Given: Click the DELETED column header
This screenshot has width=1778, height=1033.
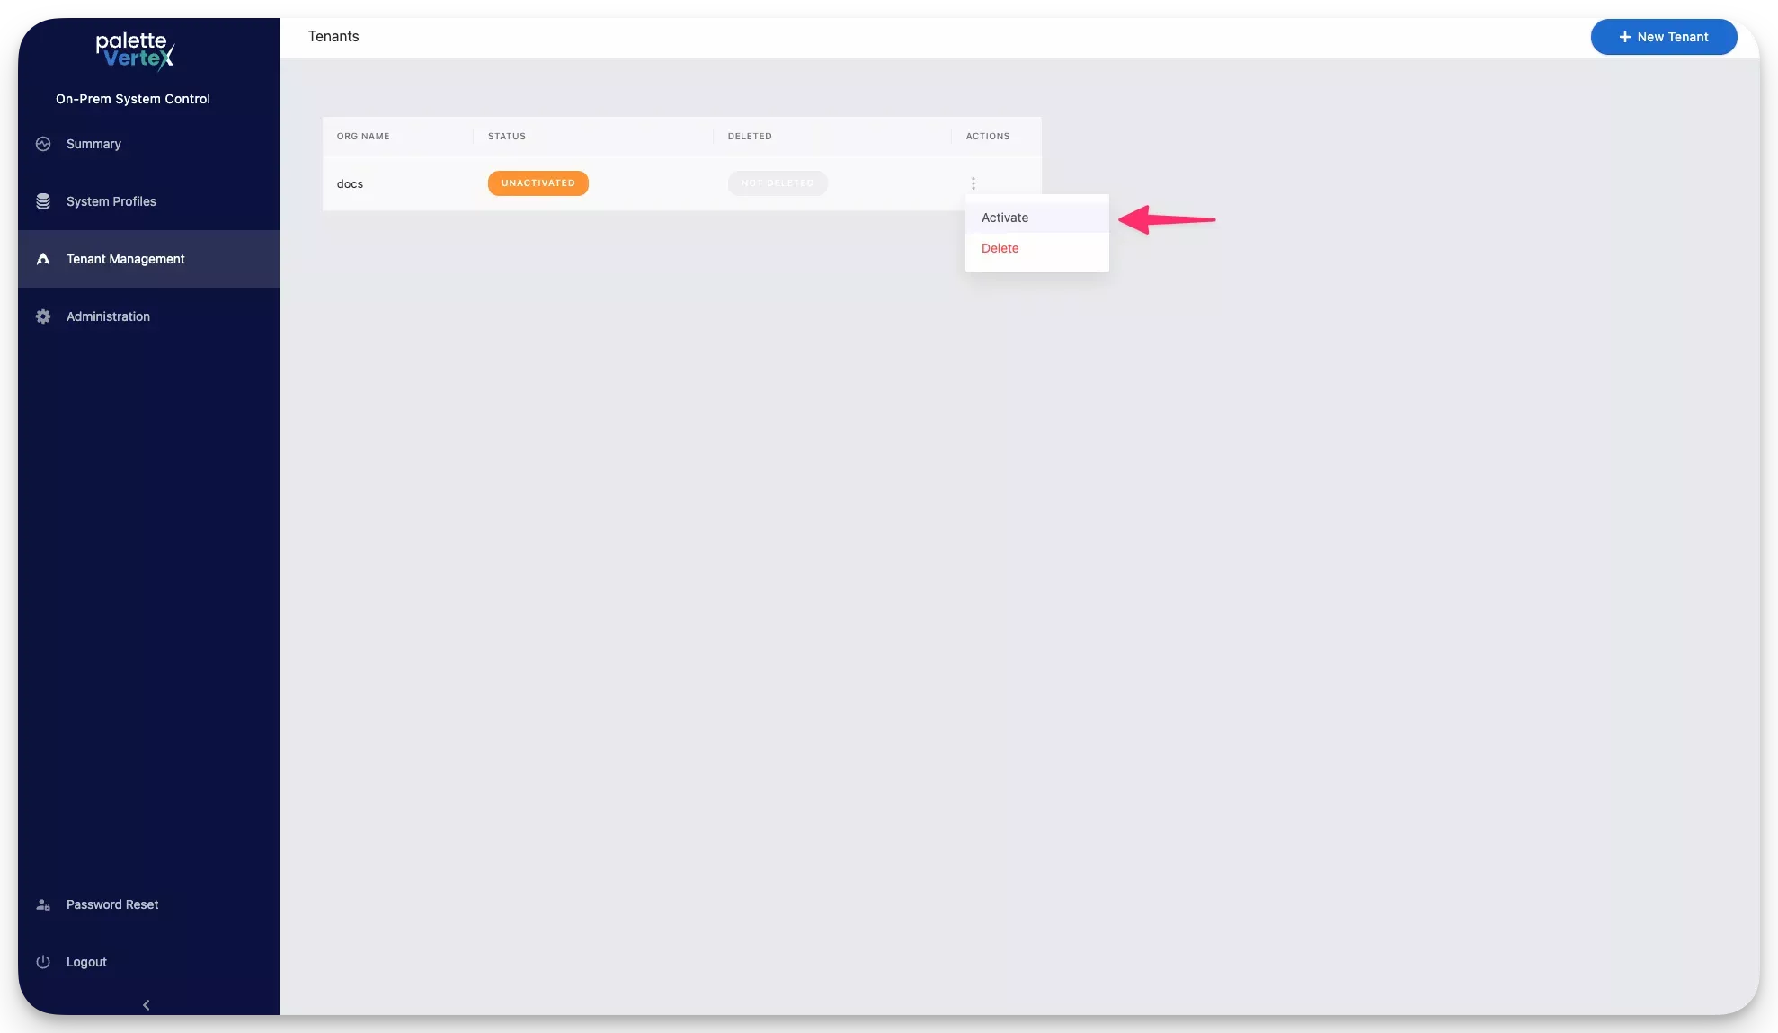Looking at the screenshot, I should [750, 137].
